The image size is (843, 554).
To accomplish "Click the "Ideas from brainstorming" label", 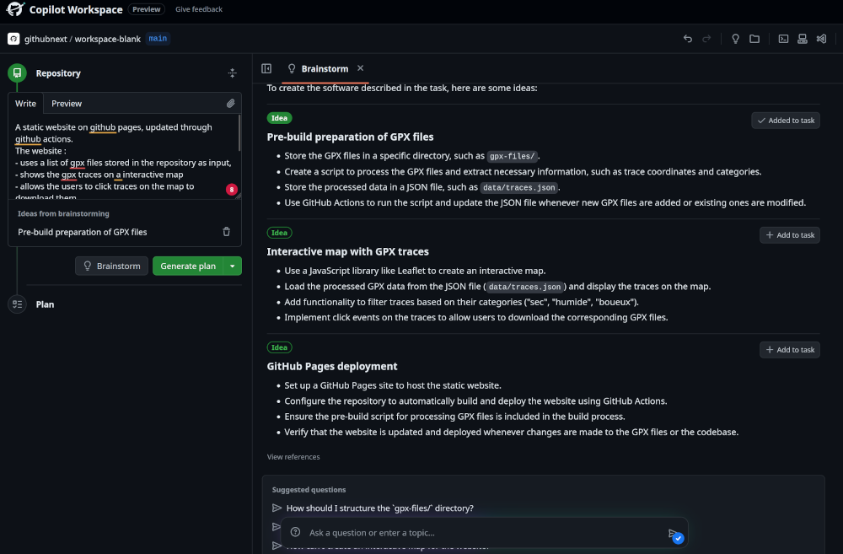I will click(x=63, y=213).
